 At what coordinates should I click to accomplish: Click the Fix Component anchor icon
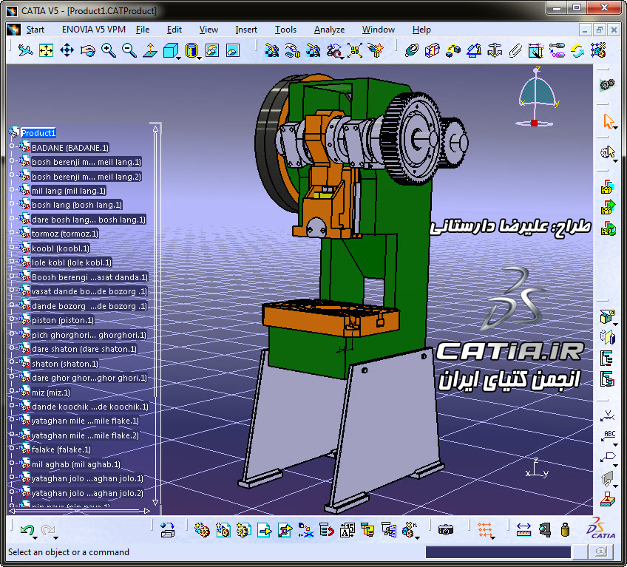click(x=495, y=50)
